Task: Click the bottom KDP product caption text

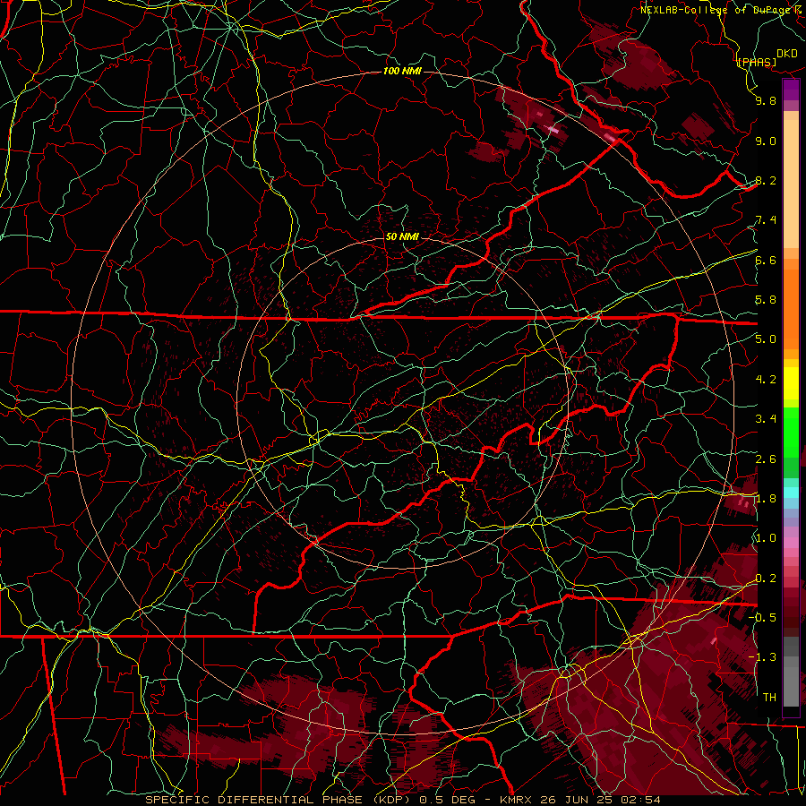Action: click(x=402, y=800)
